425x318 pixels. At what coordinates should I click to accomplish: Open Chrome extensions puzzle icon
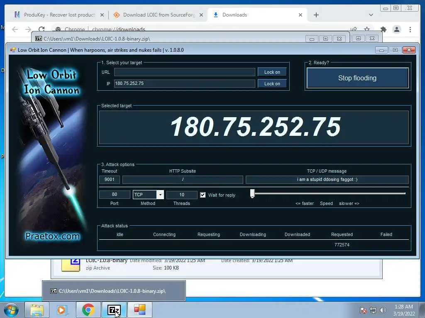coord(383,29)
